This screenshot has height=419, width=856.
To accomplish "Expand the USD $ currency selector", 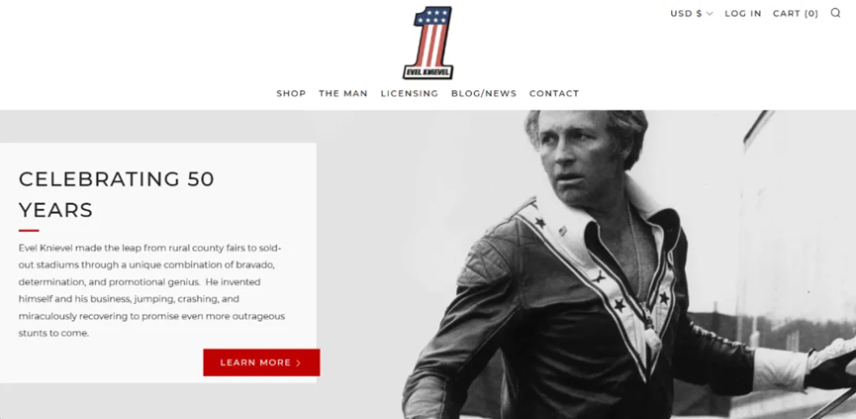I will [x=691, y=14].
